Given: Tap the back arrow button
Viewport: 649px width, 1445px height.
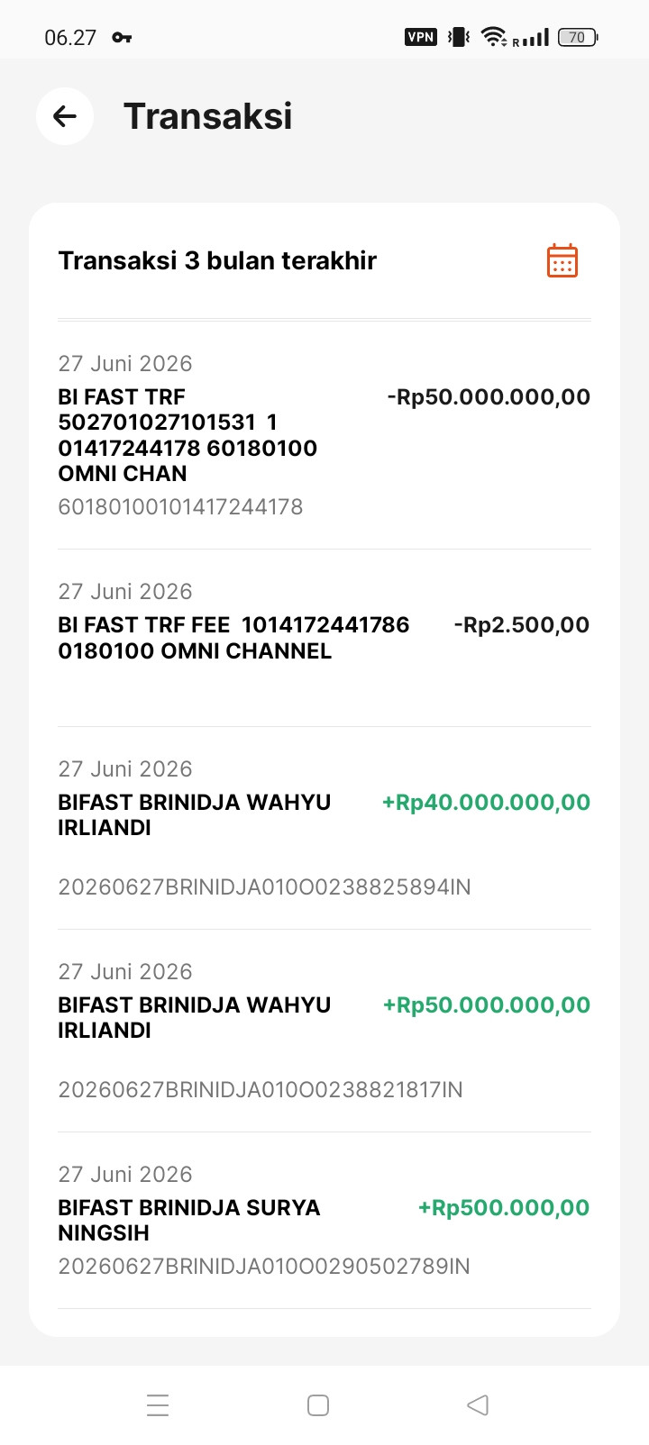Looking at the screenshot, I should click(x=65, y=116).
